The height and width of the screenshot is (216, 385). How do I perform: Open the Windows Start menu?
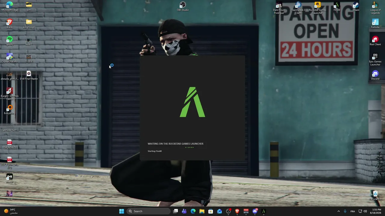click(122, 211)
